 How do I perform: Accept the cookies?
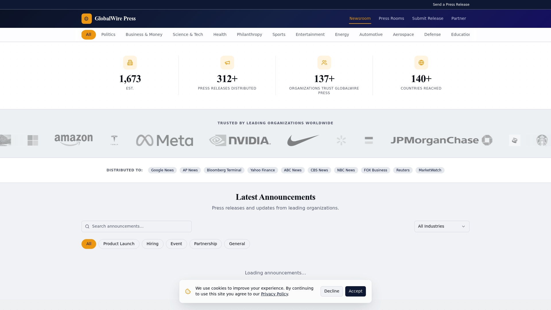click(x=355, y=291)
